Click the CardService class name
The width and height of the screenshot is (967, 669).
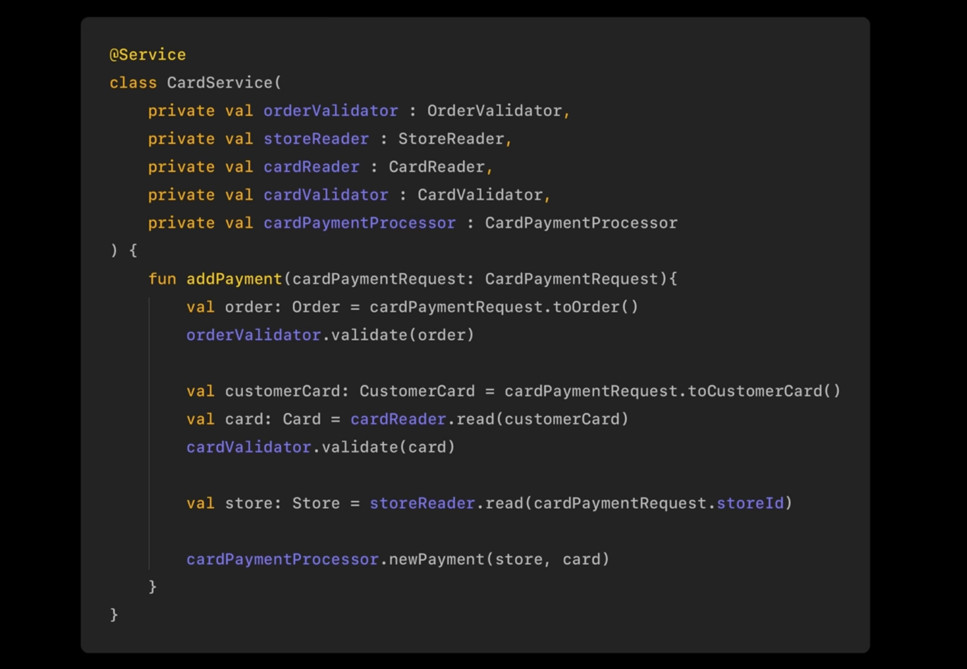(220, 83)
